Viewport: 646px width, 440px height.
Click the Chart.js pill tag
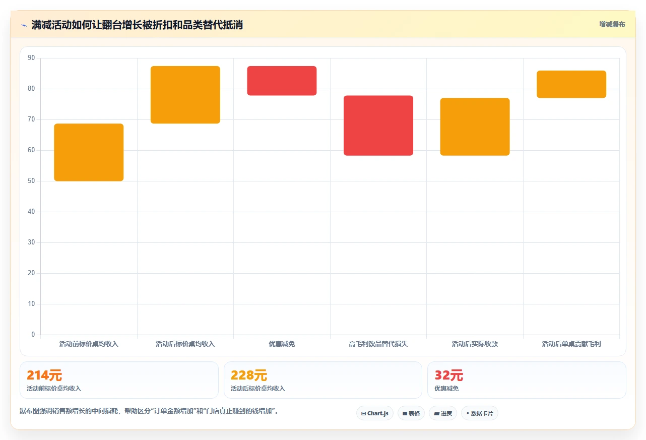point(375,413)
